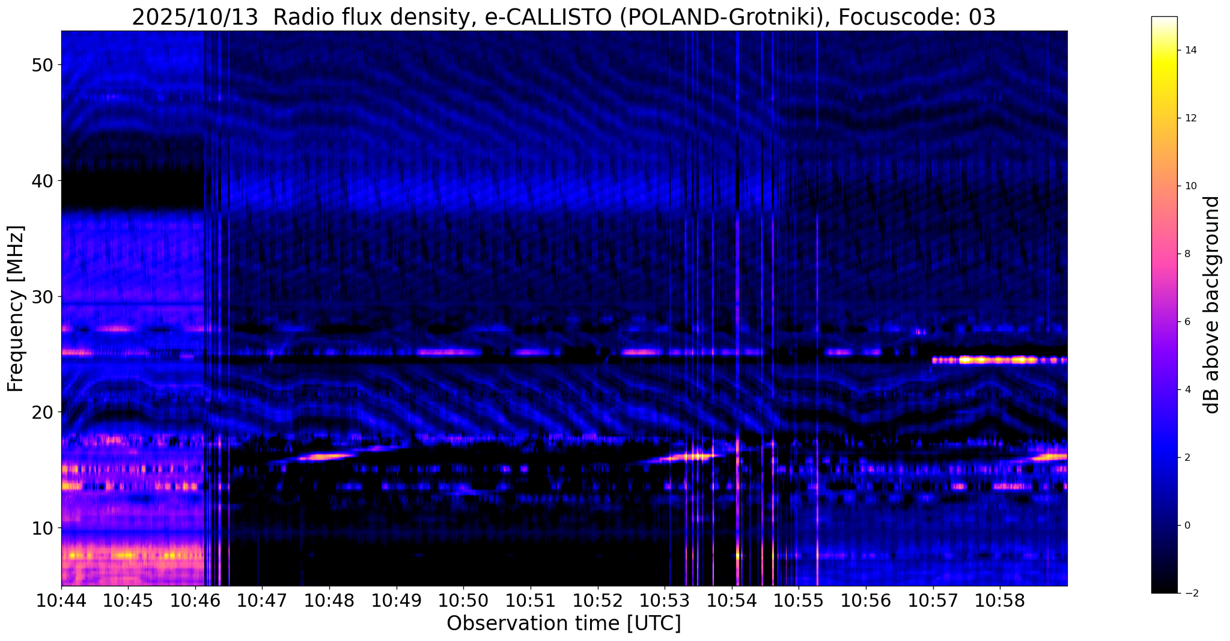
Task: Click the black bottom end of the colorbar
Action: pos(1164,586)
